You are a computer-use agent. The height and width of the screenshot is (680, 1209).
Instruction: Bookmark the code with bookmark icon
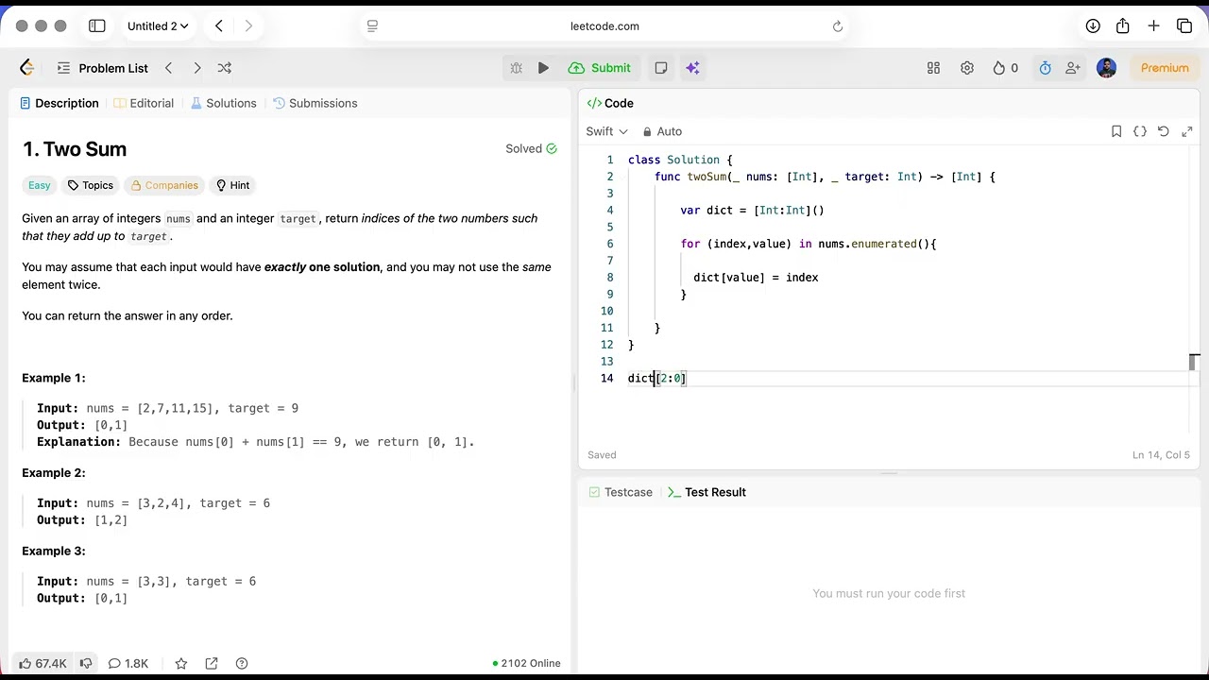tap(1116, 131)
